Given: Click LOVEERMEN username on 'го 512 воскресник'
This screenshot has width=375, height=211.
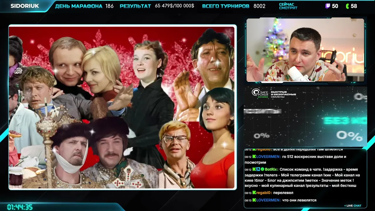Looking at the screenshot, I should pos(268,156).
